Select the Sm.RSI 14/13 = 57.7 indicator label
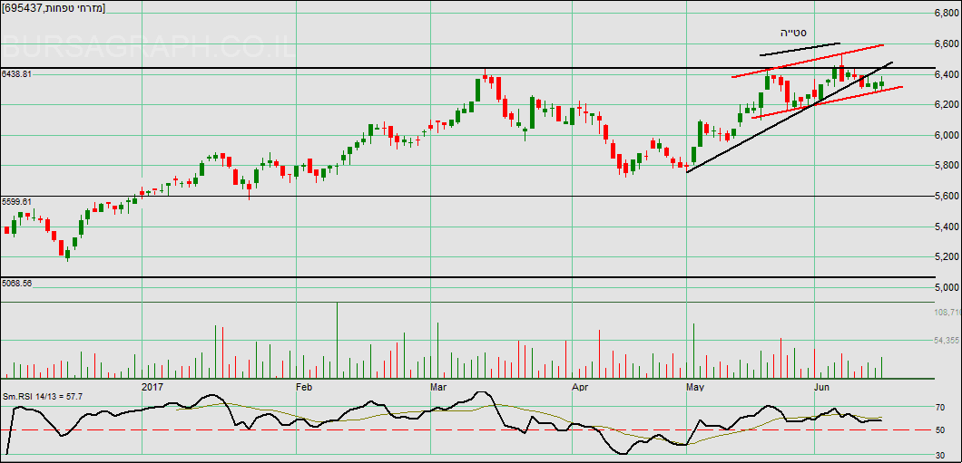The width and height of the screenshot is (962, 463). point(43,398)
